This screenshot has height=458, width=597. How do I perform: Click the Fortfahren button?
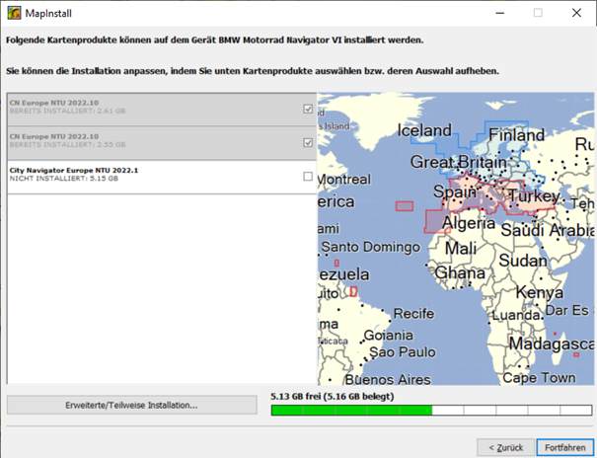click(565, 447)
